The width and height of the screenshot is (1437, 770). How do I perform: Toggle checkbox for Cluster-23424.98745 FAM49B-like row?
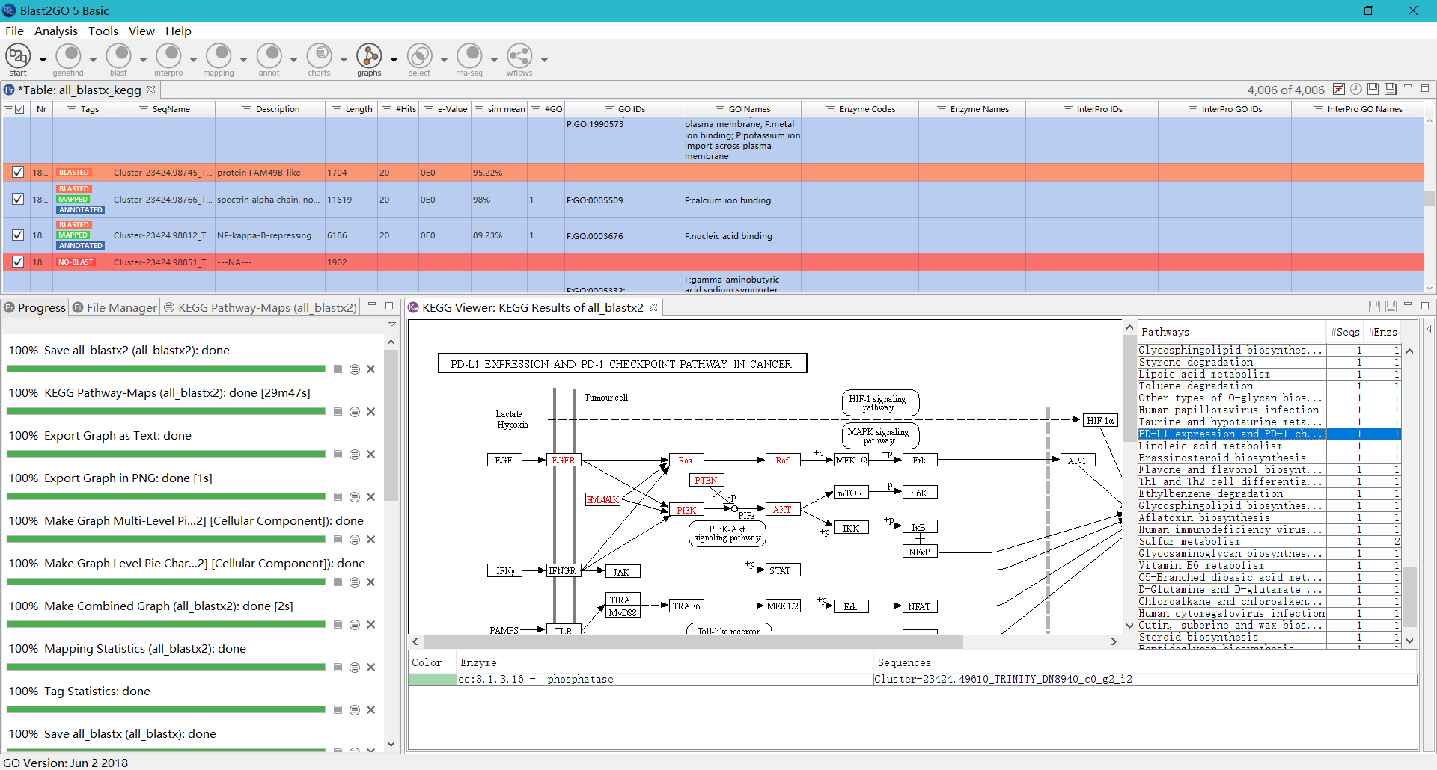point(18,173)
